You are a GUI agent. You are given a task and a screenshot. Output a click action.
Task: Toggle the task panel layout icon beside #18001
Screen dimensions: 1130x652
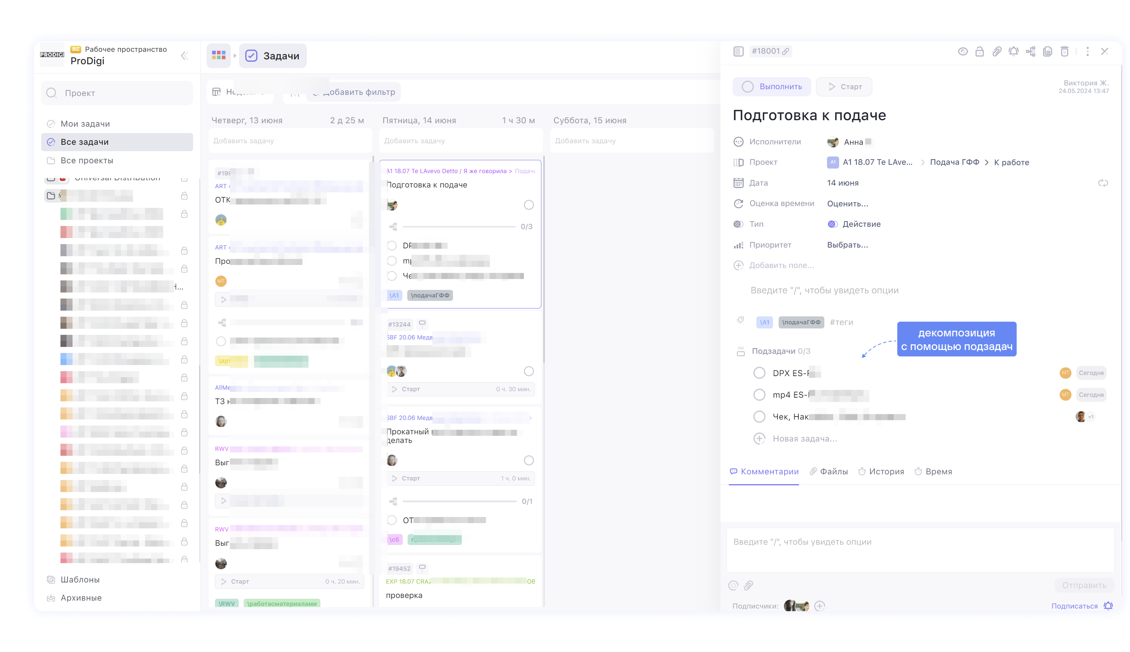[x=739, y=51]
